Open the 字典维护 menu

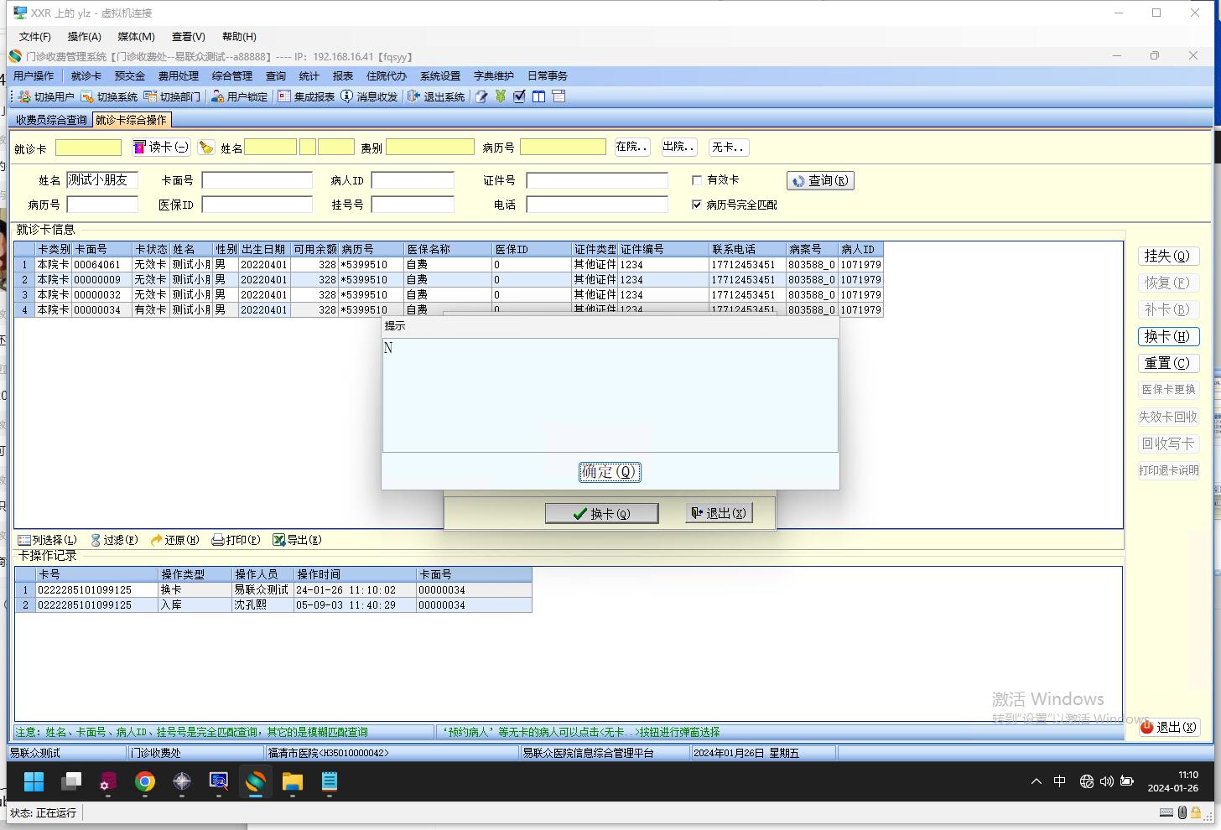pyautogui.click(x=494, y=76)
